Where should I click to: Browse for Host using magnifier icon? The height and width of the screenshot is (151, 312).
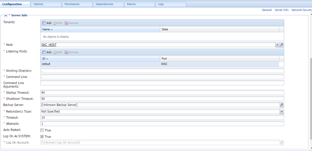[x=282, y=45]
